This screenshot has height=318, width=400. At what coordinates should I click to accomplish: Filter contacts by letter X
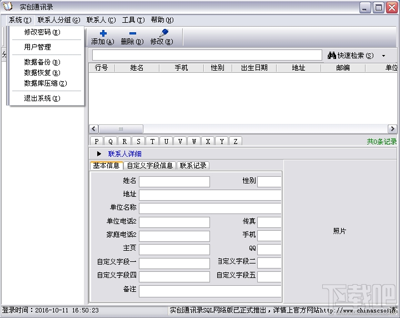208,141
